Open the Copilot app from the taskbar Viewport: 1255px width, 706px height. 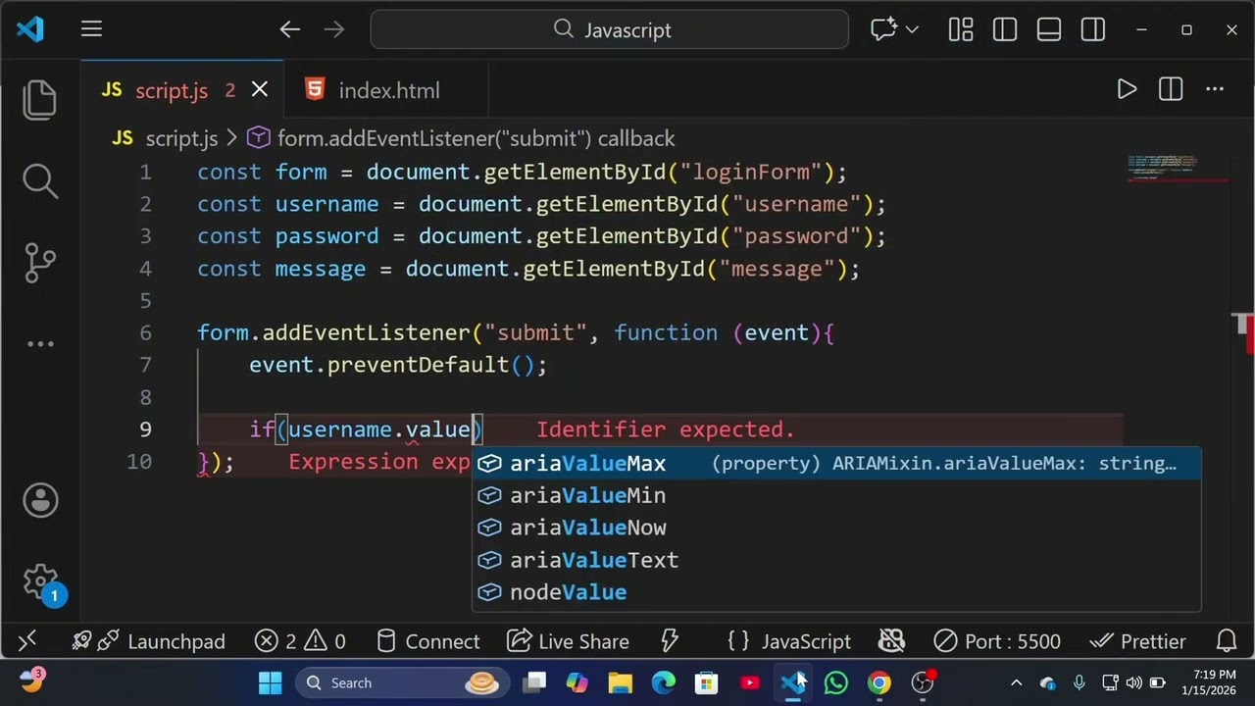click(x=577, y=682)
